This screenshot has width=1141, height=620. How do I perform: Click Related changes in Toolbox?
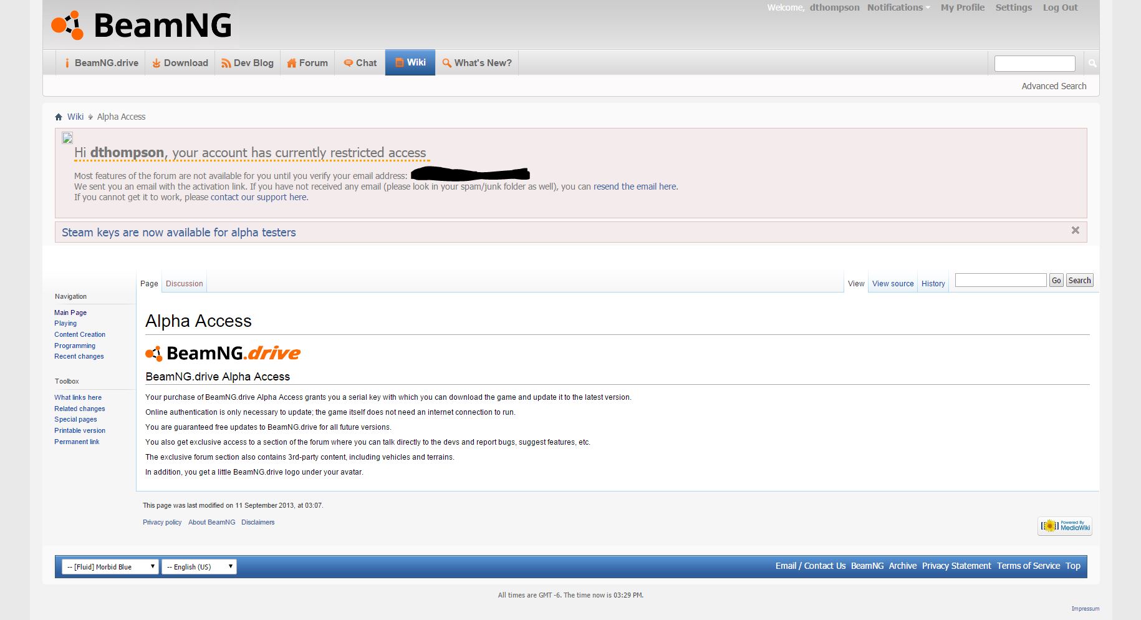(x=80, y=409)
